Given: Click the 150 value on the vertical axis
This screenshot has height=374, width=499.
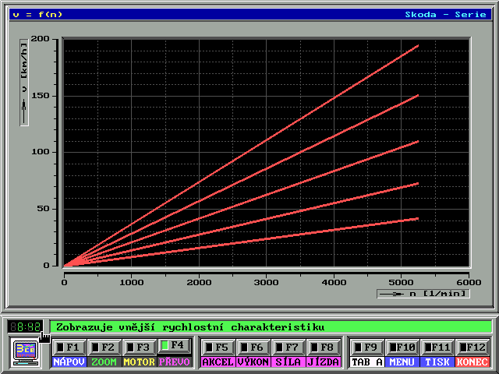Looking at the screenshot, I should coord(40,95).
